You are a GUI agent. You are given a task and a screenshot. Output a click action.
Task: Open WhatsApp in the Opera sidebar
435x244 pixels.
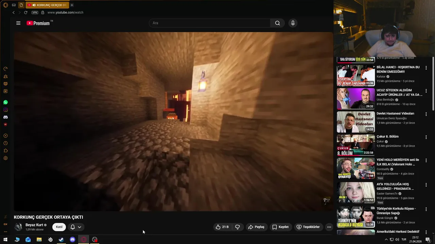[5, 102]
